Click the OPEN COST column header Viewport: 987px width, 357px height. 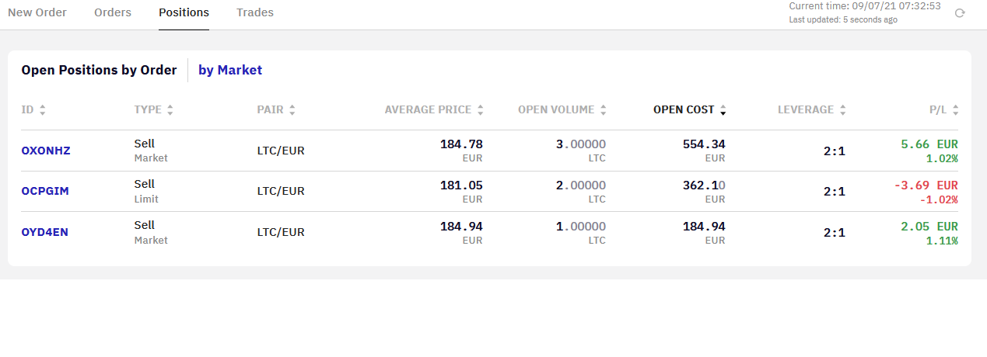[683, 109]
